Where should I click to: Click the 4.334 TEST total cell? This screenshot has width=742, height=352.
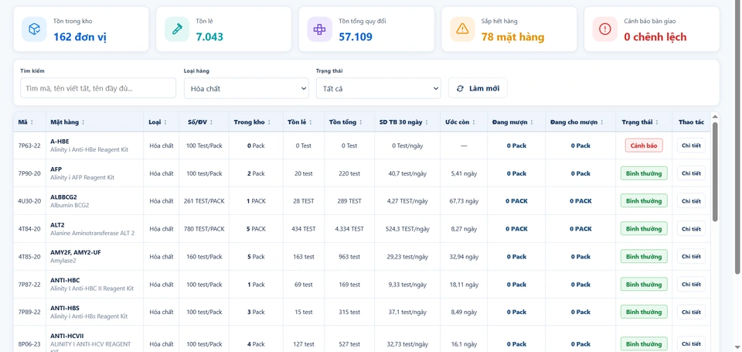pyautogui.click(x=349, y=229)
